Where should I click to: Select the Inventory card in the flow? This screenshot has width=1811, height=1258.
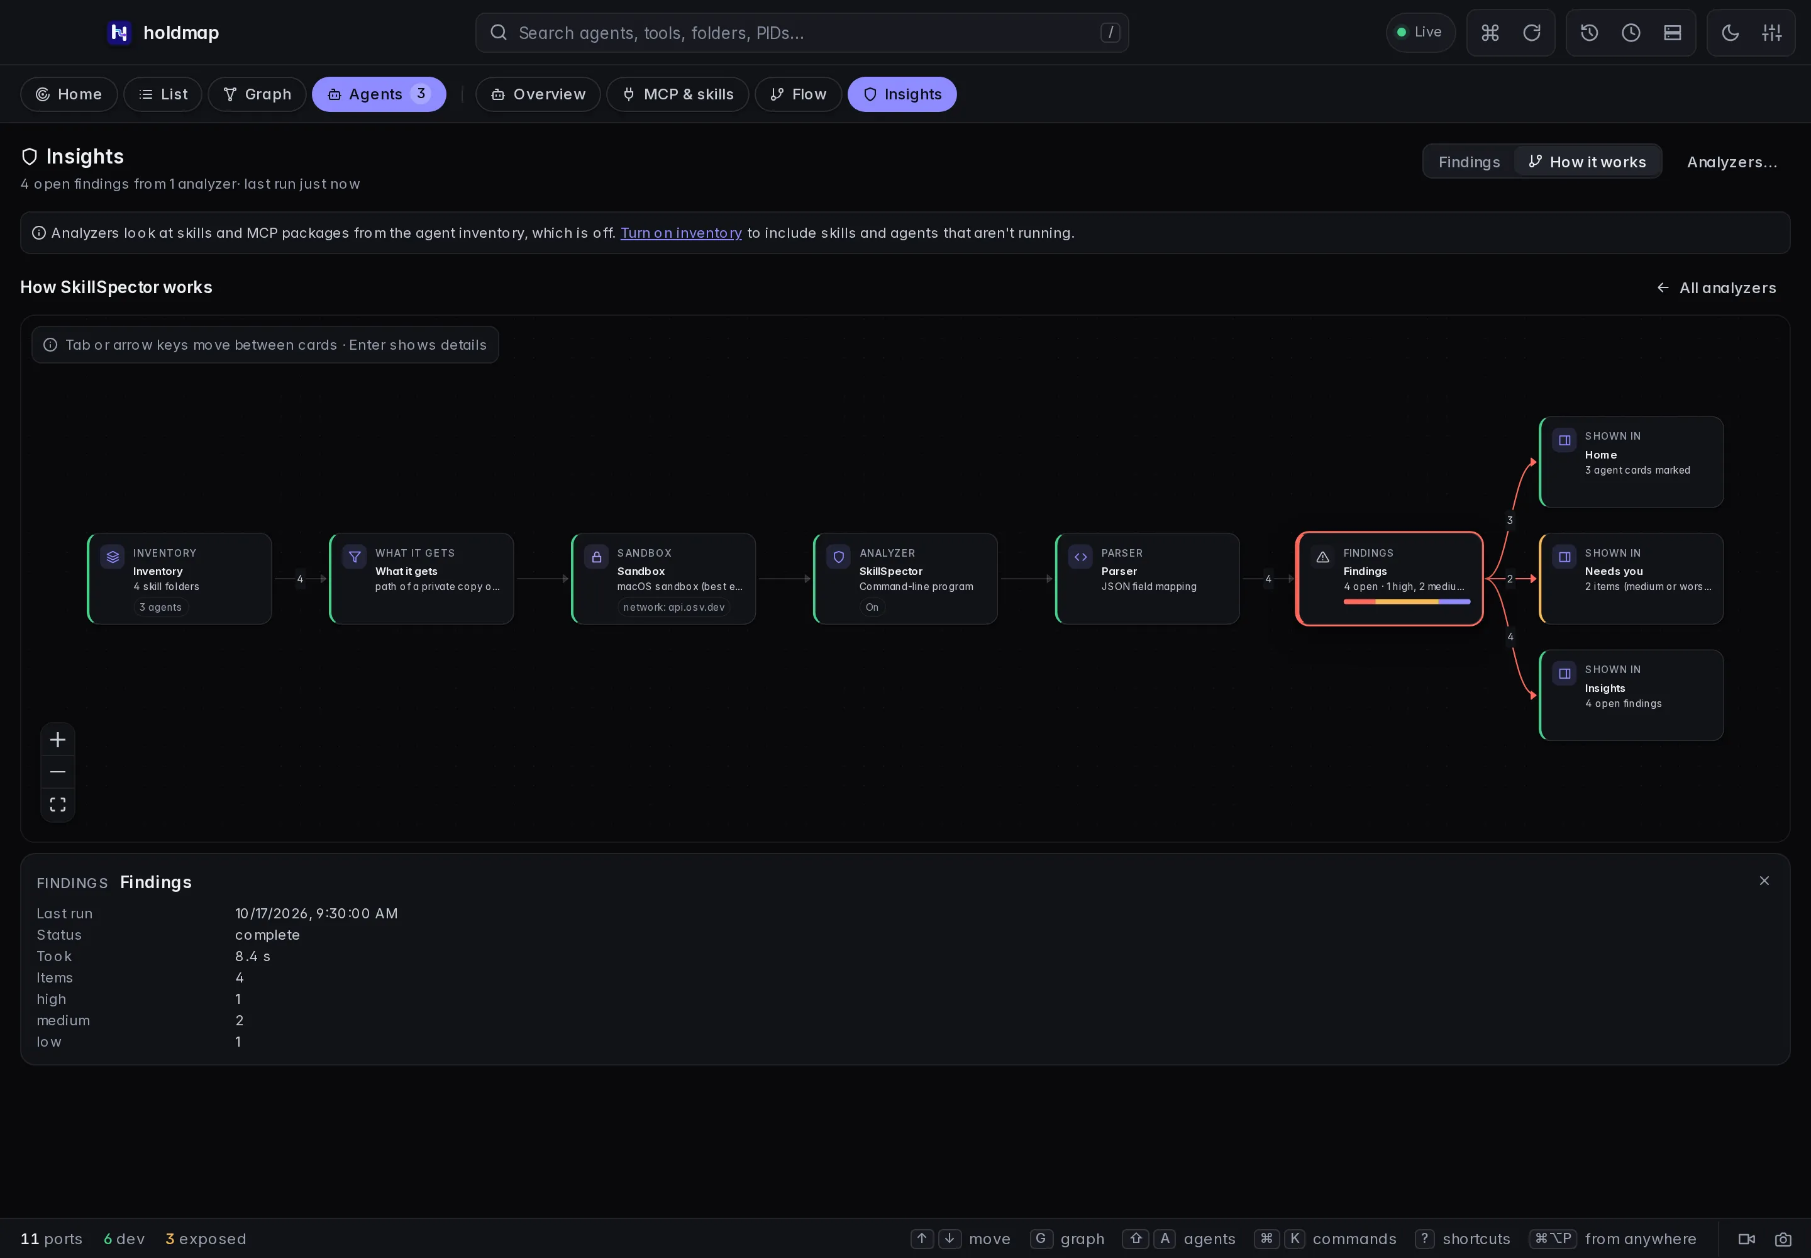coord(180,579)
